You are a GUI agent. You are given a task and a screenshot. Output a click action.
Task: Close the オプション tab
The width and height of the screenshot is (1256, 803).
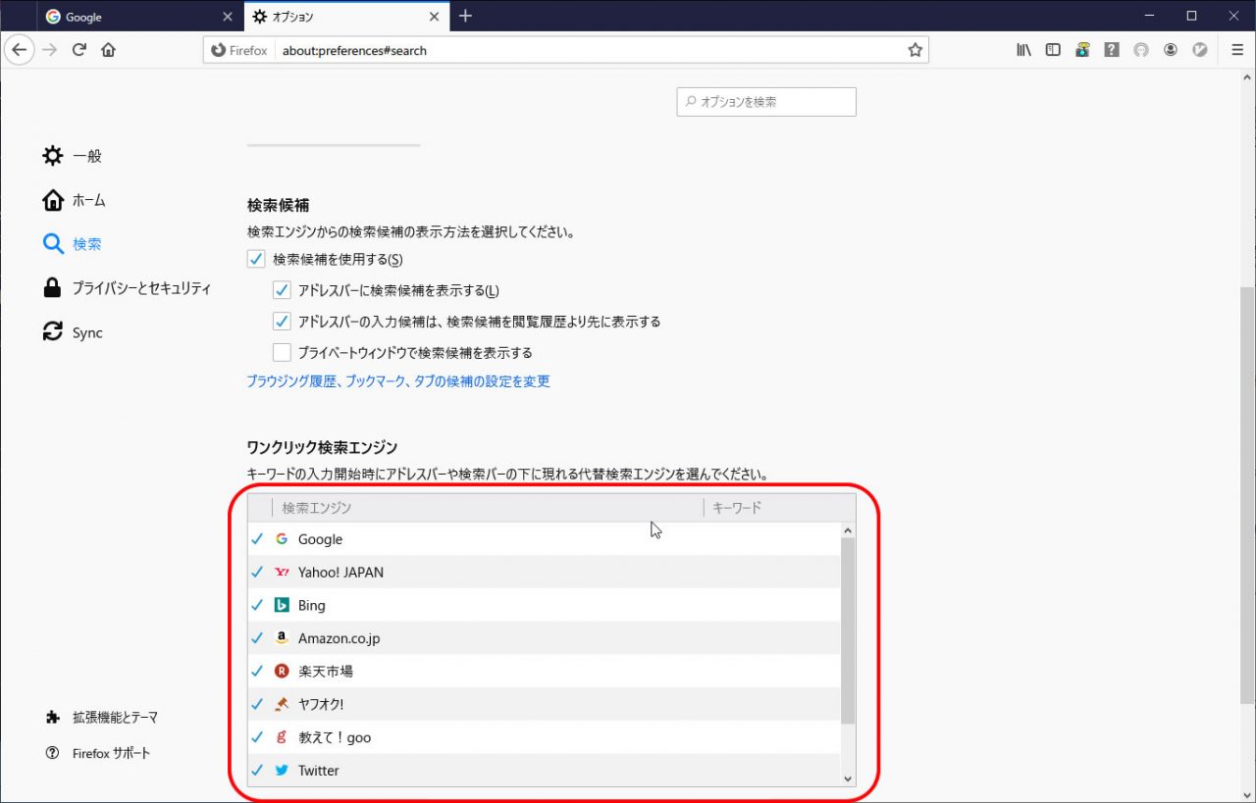click(434, 17)
